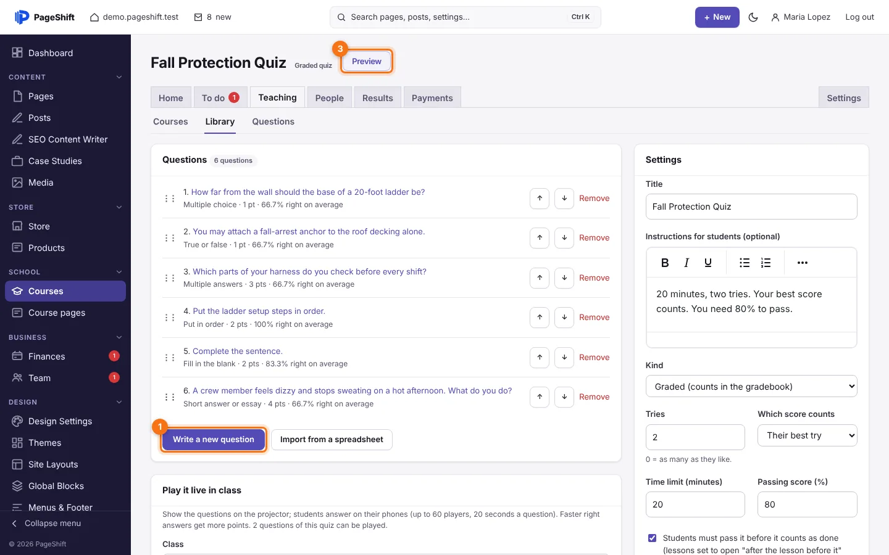Click the Preview button
889x555 pixels.
tap(367, 62)
